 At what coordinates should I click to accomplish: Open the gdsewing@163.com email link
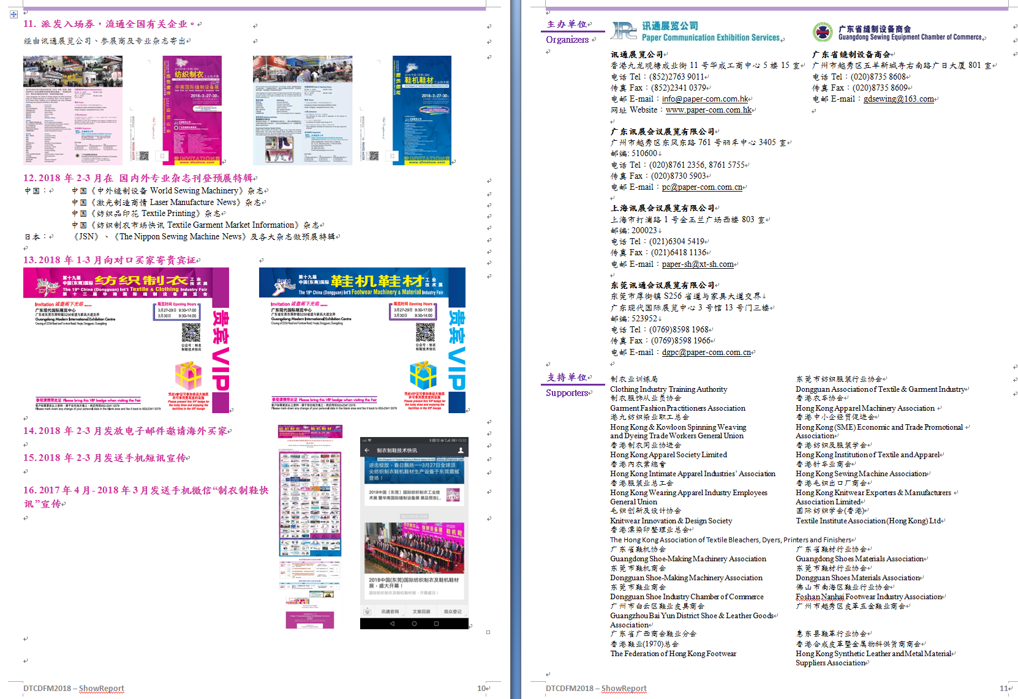click(899, 99)
